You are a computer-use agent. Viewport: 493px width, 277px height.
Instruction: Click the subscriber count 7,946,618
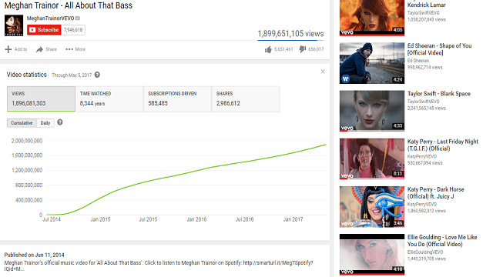[73, 30]
